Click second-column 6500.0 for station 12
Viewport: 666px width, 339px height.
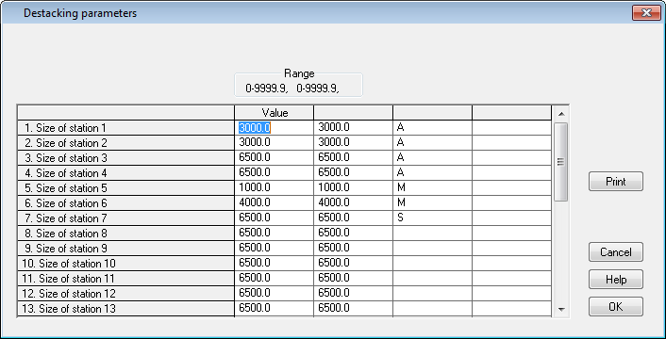354,293
